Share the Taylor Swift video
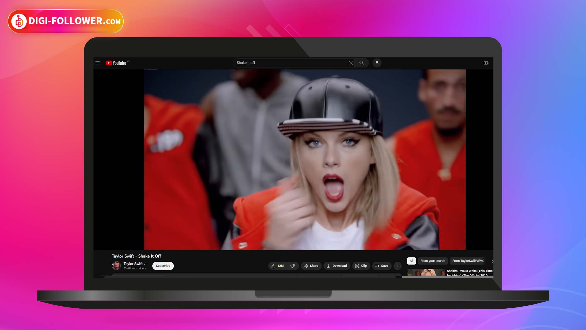This screenshot has width=586, height=330. point(311,266)
